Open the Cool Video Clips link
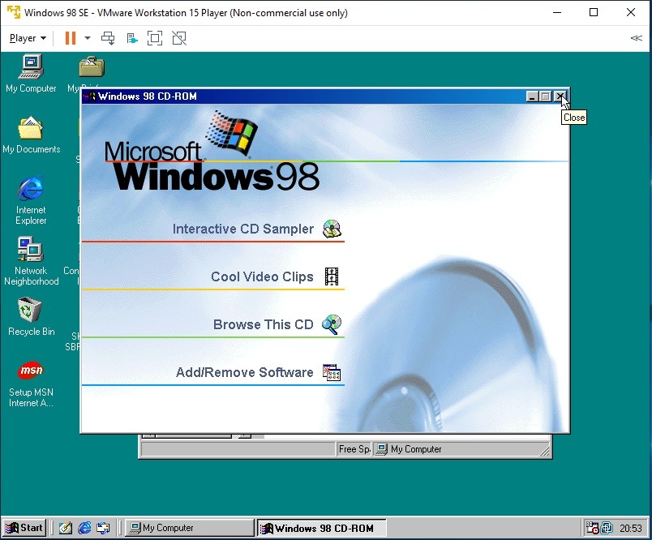 pyautogui.click(x=262, y=276)
